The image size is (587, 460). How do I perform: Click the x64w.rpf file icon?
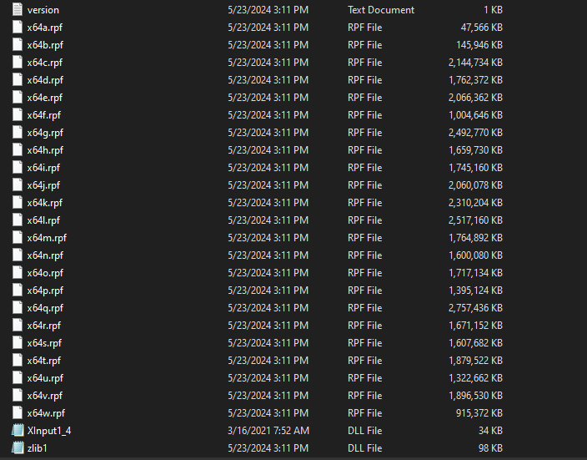click(x=18, y=413)
